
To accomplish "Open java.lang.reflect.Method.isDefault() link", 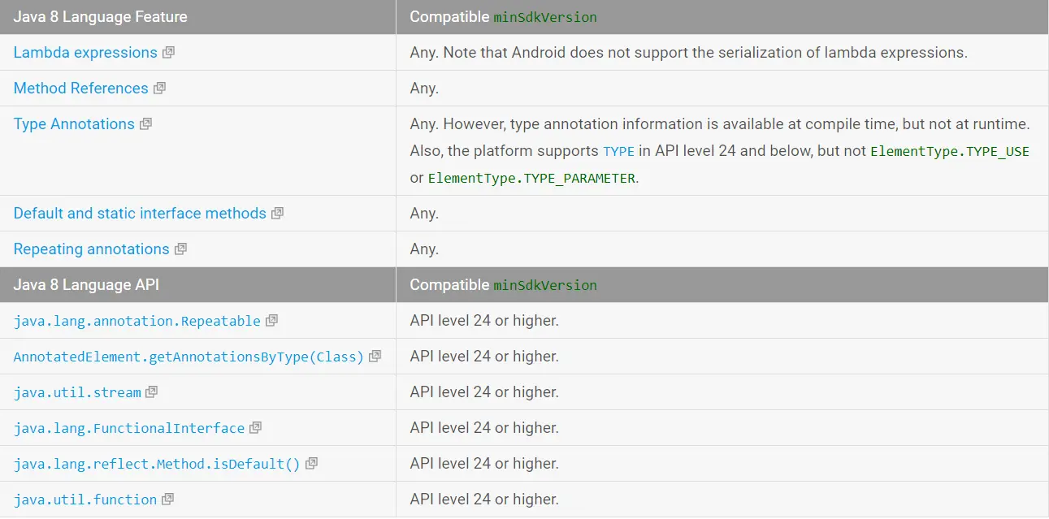I will click(x=157, y=464).
